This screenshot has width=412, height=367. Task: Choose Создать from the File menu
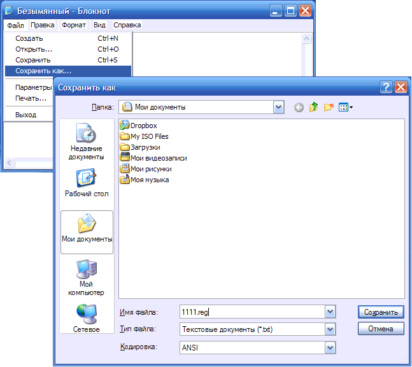pyautogui.click(x=68, y=38)
